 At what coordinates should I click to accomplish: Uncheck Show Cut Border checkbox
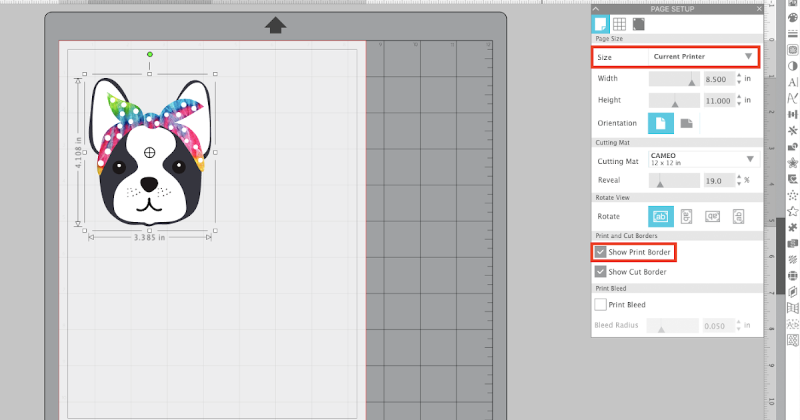tap(601, 271)
